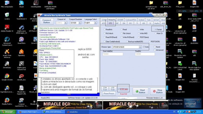The height and width of the screenshot is (114, 203).
Task: Launch DriverEasy icon
Action: coord(7,65)
